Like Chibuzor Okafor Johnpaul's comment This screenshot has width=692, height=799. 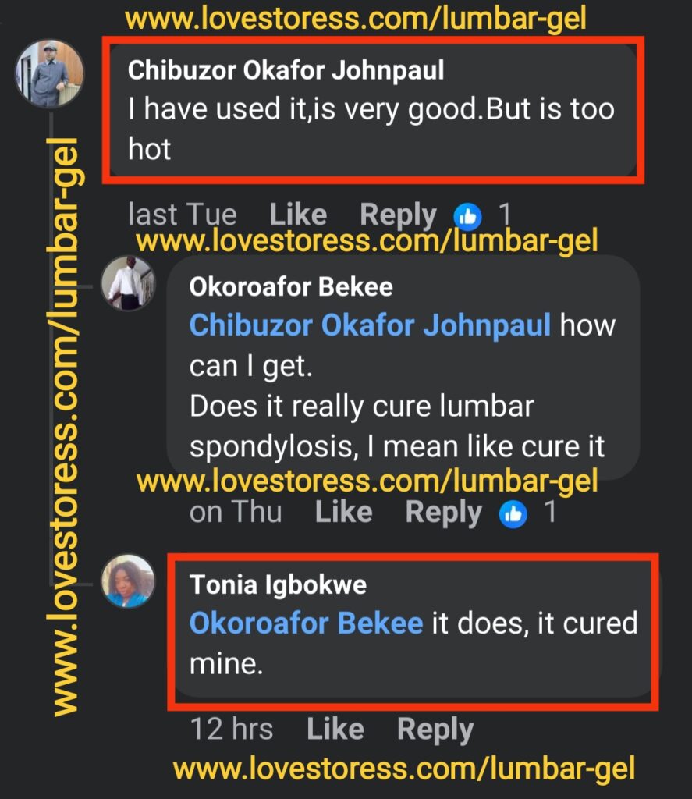298,215
